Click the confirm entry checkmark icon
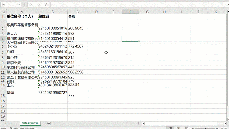Screen dimensions: 229x129 tap(38, 5)
